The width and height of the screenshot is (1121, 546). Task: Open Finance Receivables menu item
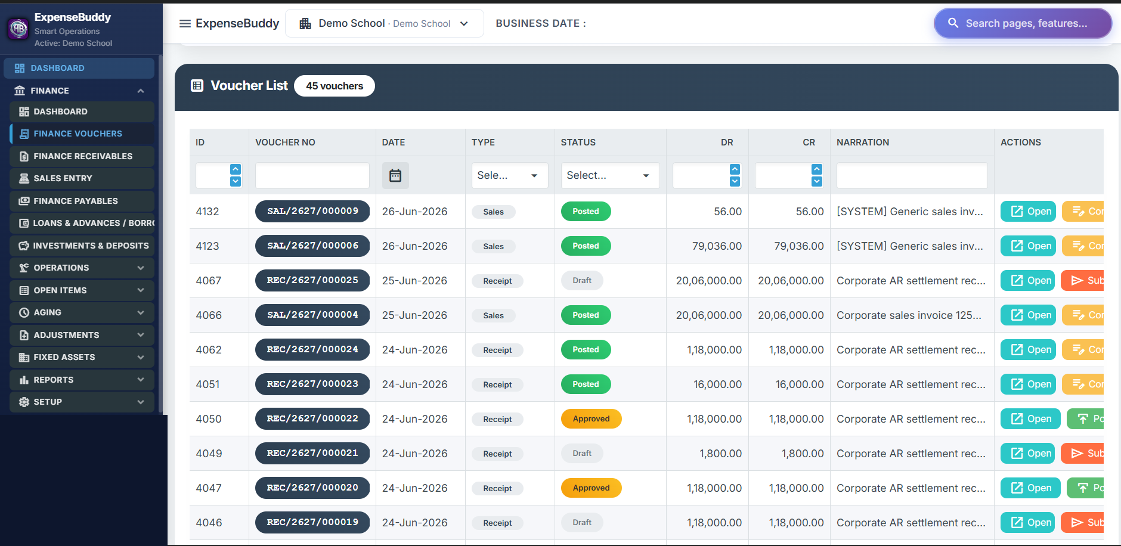pyautogui.click(x=82, y=156)
